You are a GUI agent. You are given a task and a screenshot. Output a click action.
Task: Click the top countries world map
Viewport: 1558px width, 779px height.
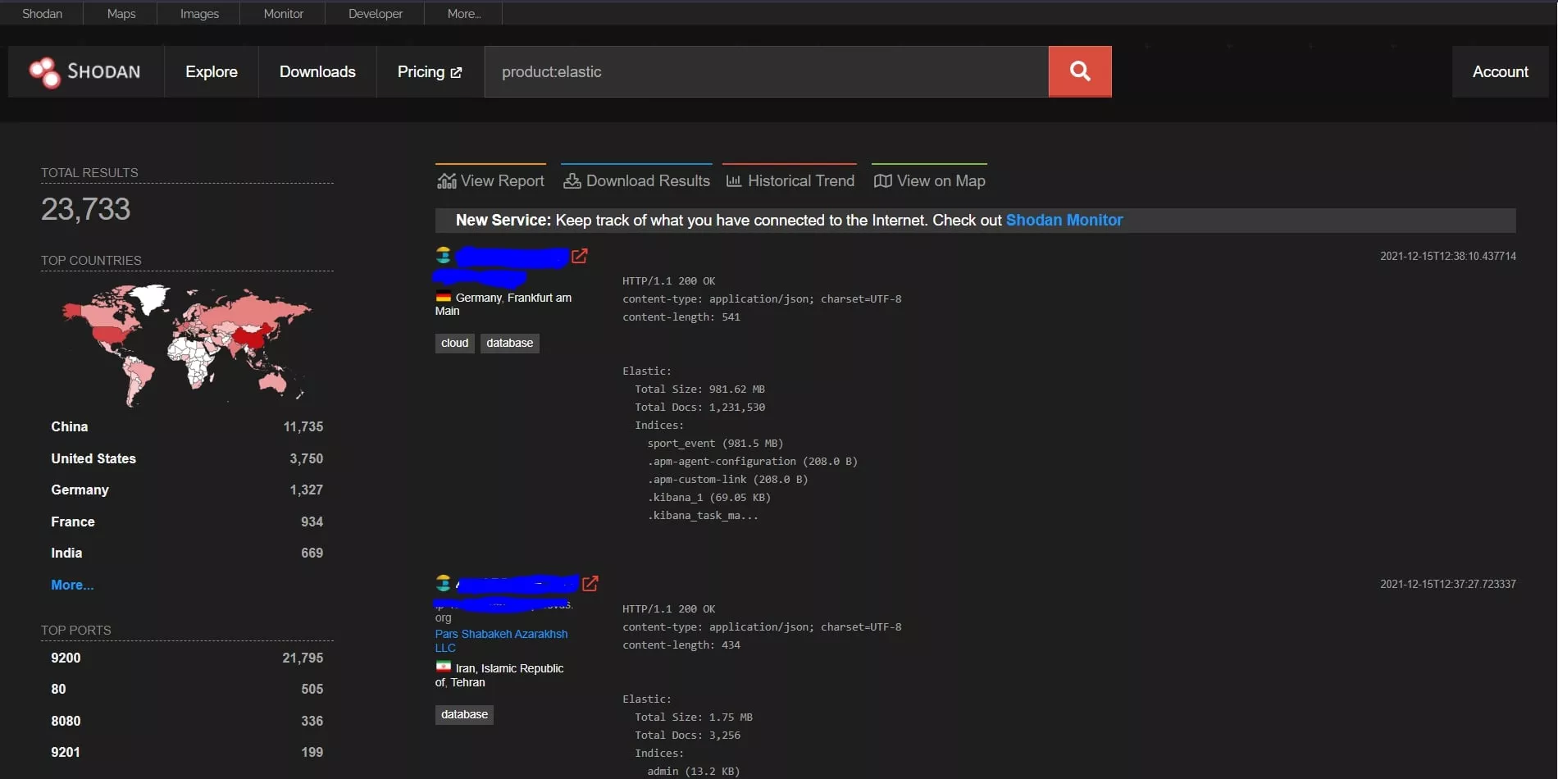tap(187, 345)
